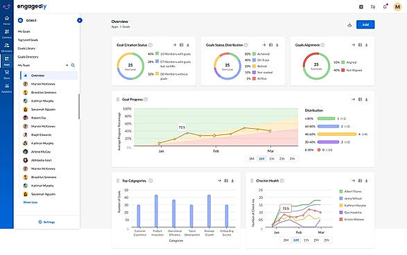Set Checkin Health range to 3M

286,240
